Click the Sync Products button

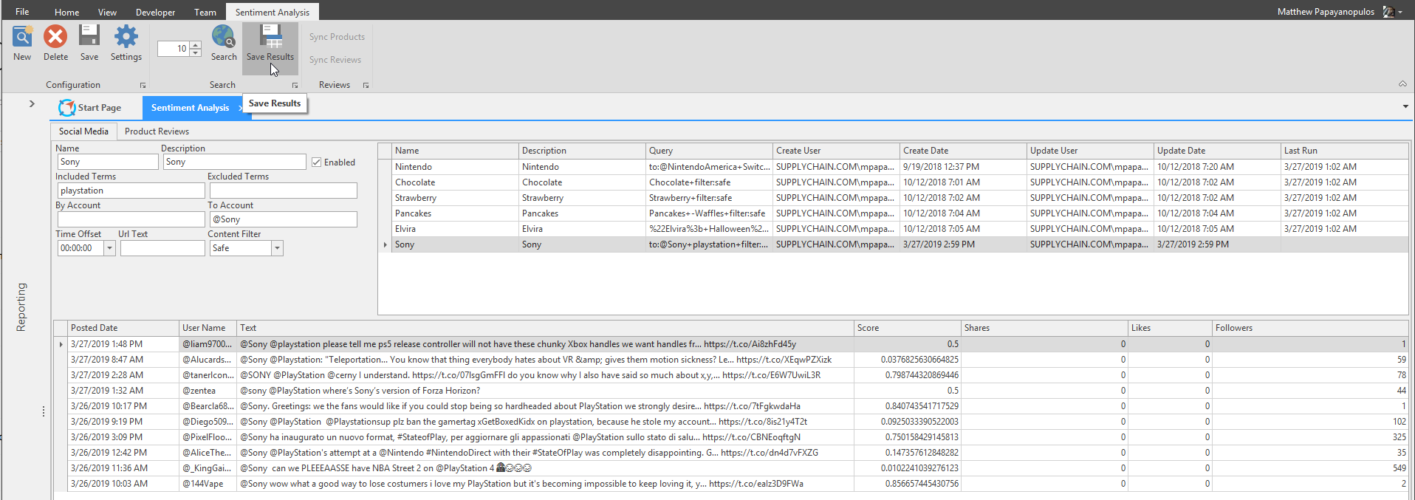pos(337,37)
